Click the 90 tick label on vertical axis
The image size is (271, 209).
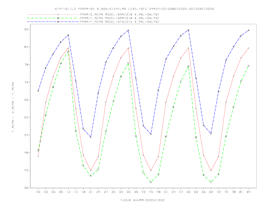(26, 29)
